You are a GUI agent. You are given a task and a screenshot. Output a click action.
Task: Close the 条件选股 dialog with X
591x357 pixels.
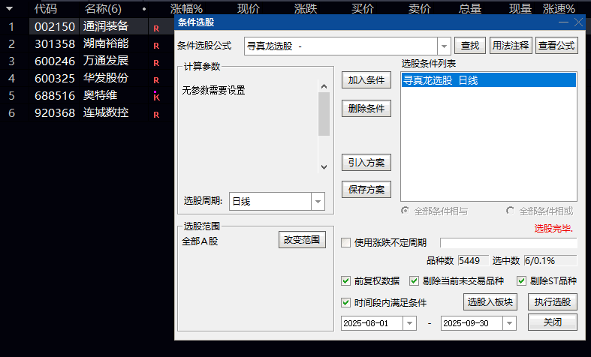[x=578, y=22]
